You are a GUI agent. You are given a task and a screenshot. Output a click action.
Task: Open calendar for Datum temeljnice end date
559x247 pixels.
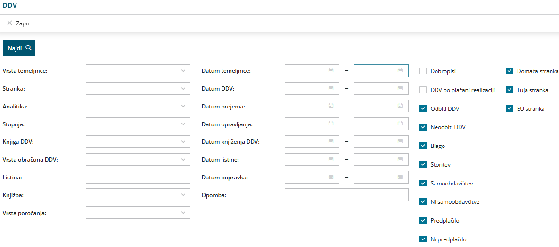pos(400,70)
